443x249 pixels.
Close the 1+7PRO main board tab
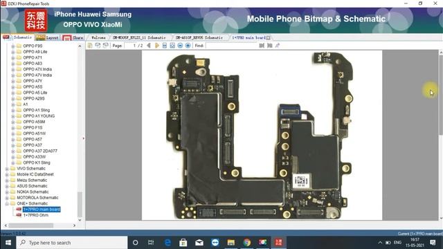[268, 37]
